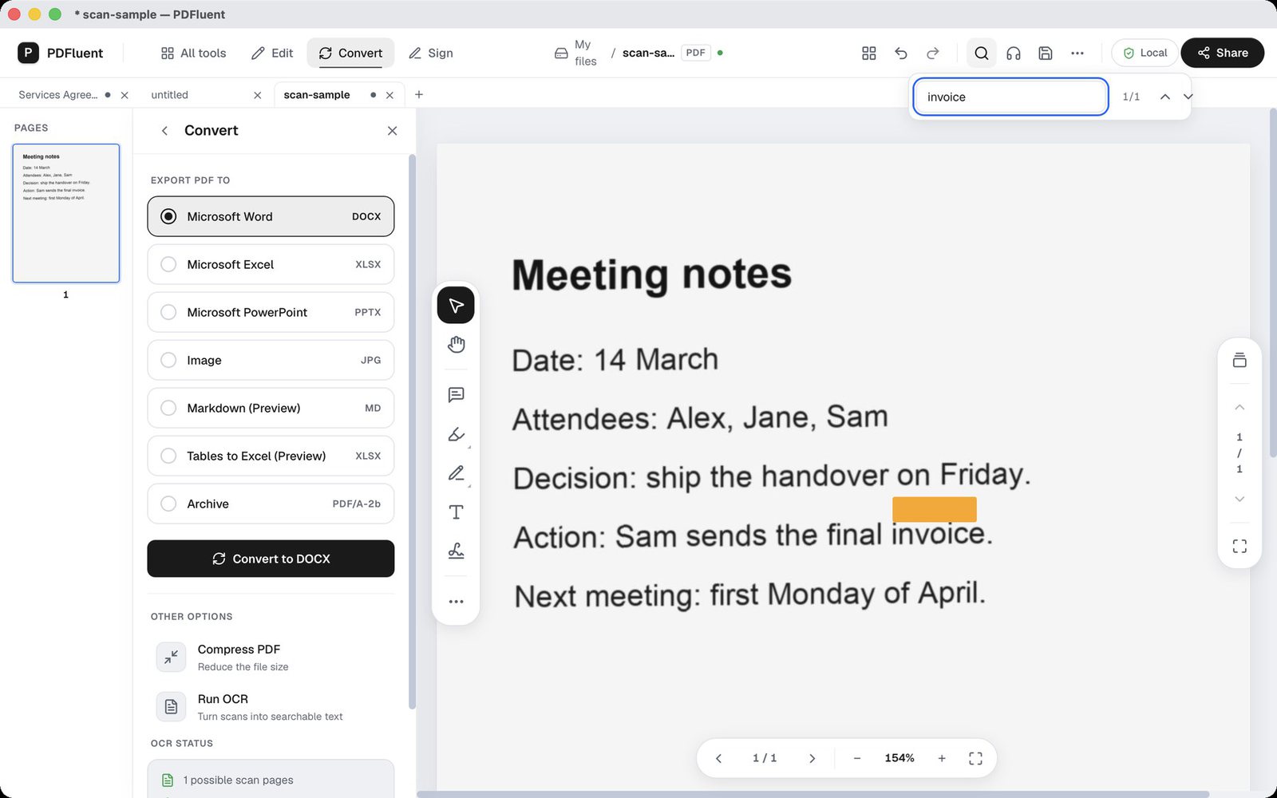Image resolution: width=1277 pixels, height=798 pixels.
Task: Select Archive PDF/A-2b option
Action: click(271, 504)
